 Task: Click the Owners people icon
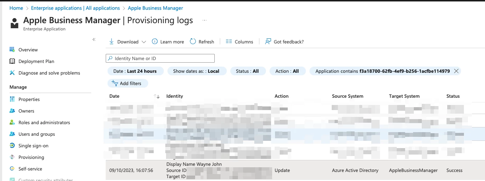[x=12, y=111]
